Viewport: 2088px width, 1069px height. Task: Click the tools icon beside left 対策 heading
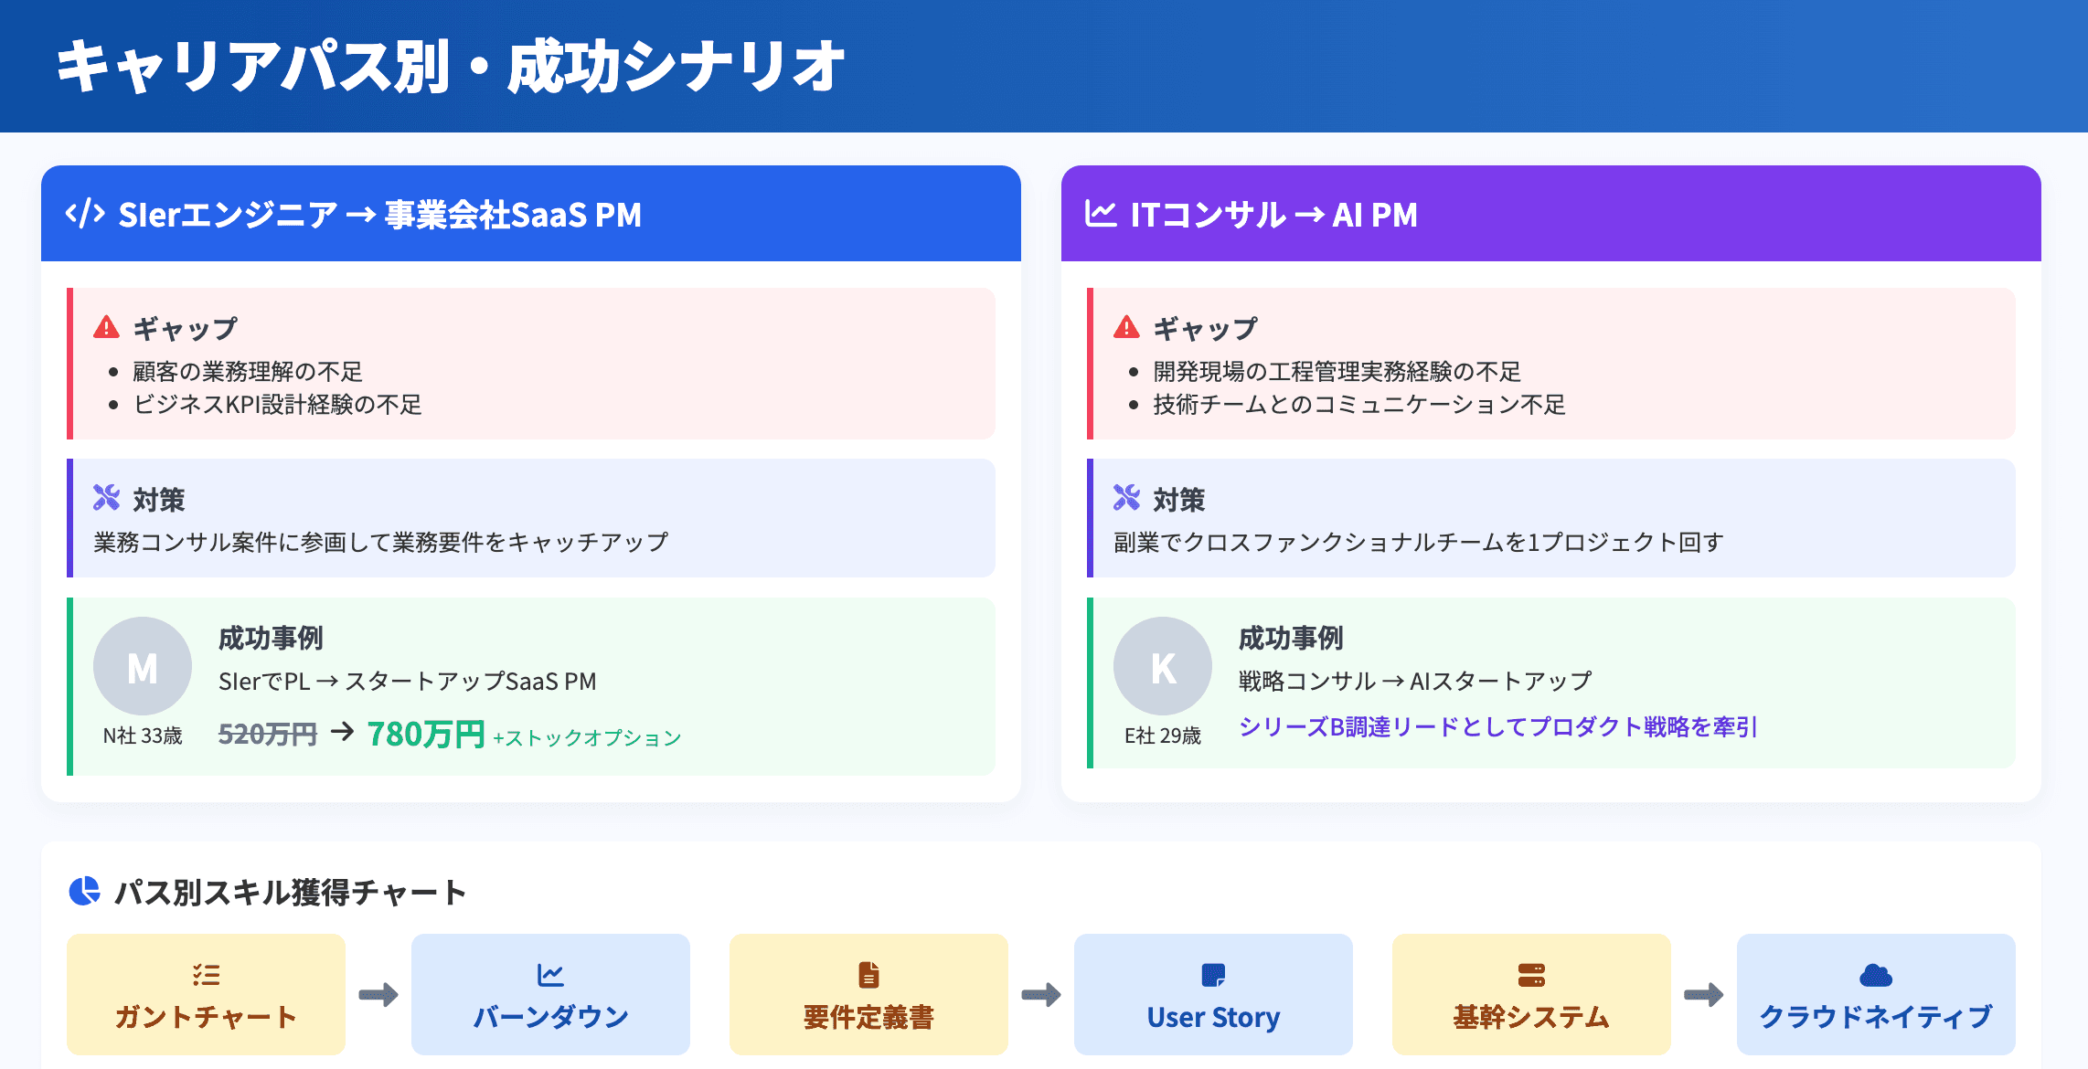pos(107,498)
